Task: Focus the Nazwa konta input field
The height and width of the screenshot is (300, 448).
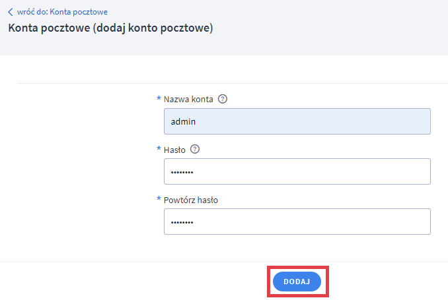Action: (297, 121)
